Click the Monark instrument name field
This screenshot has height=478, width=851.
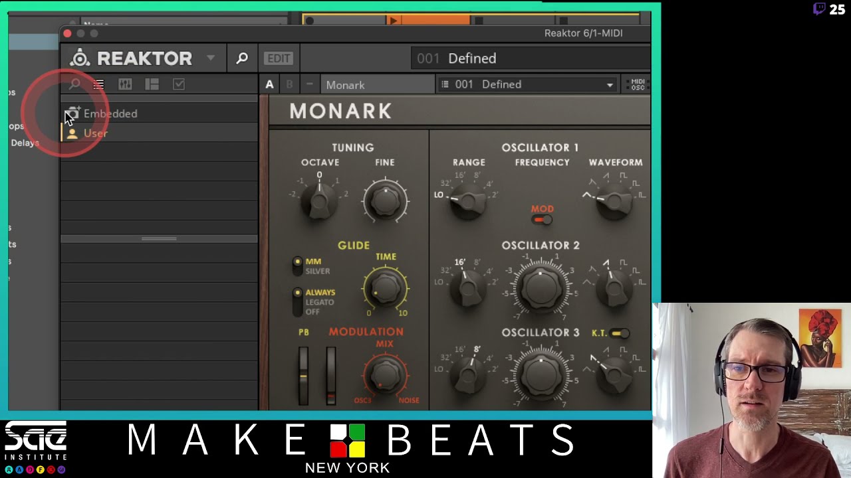[377, 84]
